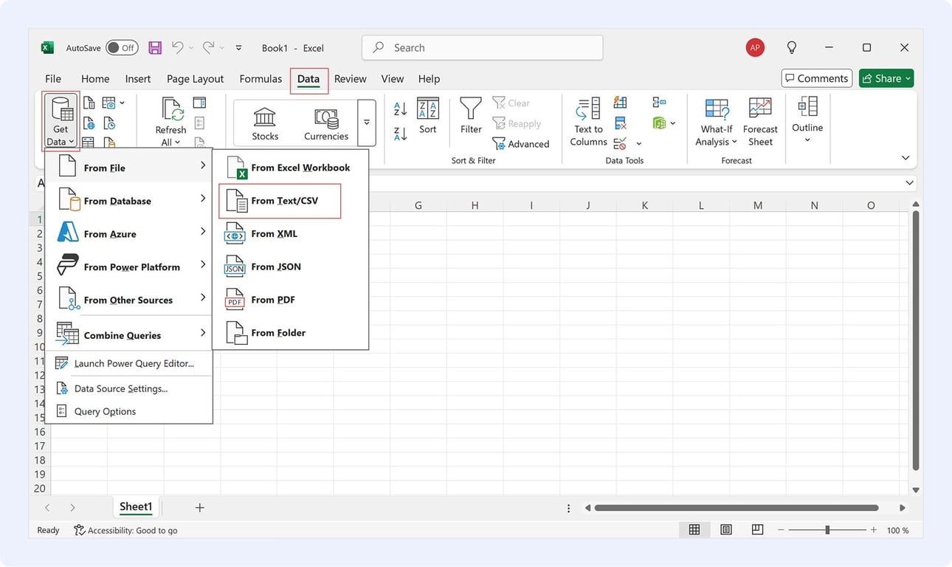Click in the Search box
The width and height of the screenshot is (952, 567).
click(x=483, y=47)
